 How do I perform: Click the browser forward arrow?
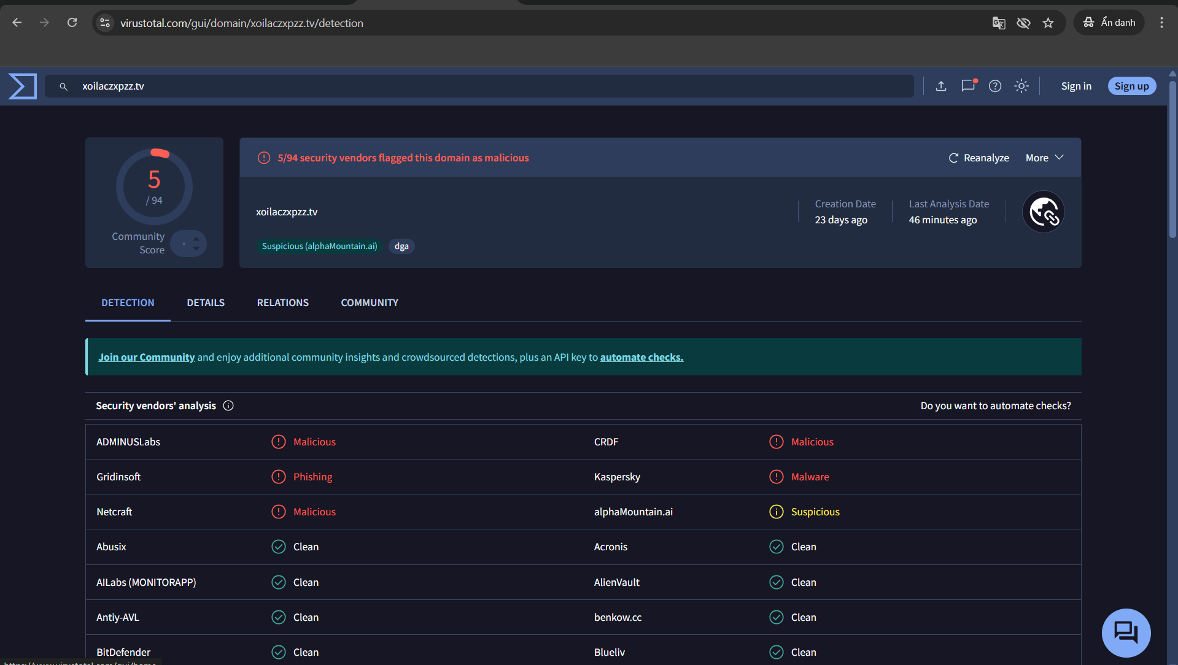pyautogui.click(x=44, y=23)
